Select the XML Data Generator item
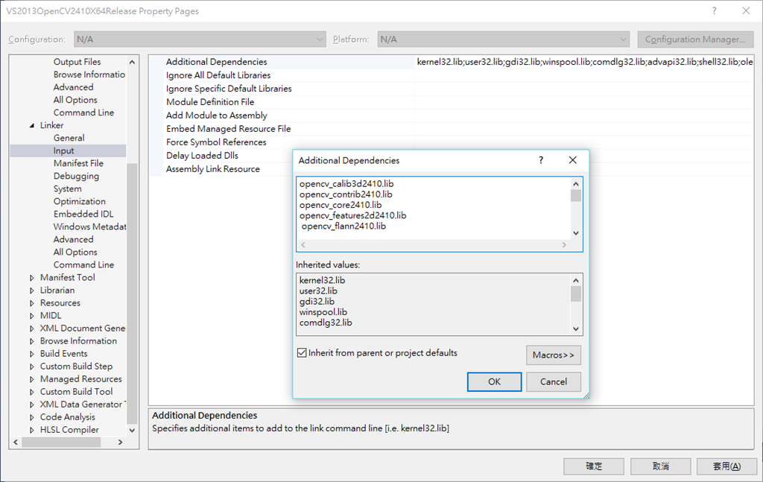 pyautogui.click(x=82, y=405)
